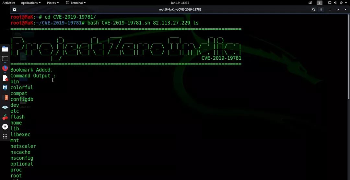This screenshot has width=350, height=180.
Task: Open the Applications menu
Action: coord(31,3)
